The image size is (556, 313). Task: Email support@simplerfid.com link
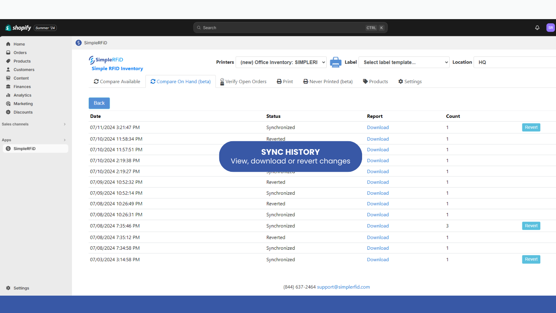(x=343, y=287)
